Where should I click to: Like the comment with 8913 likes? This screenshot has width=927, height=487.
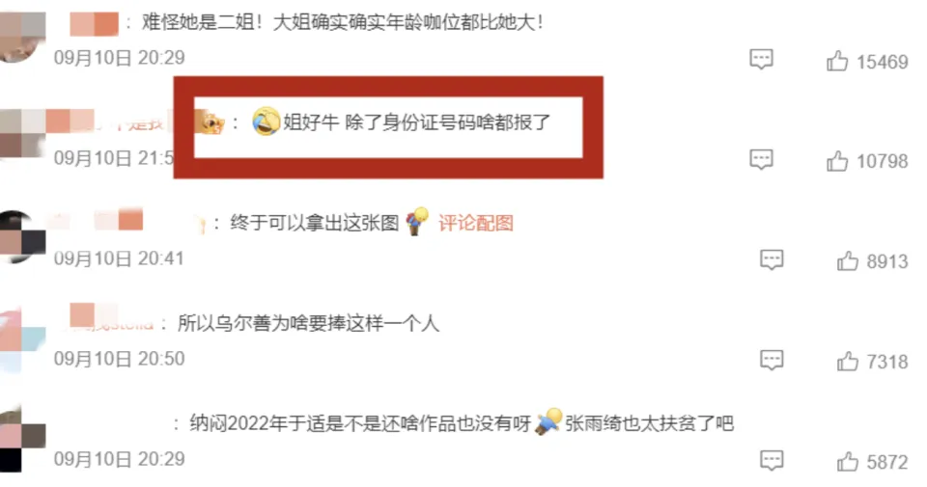click(847, 261)
